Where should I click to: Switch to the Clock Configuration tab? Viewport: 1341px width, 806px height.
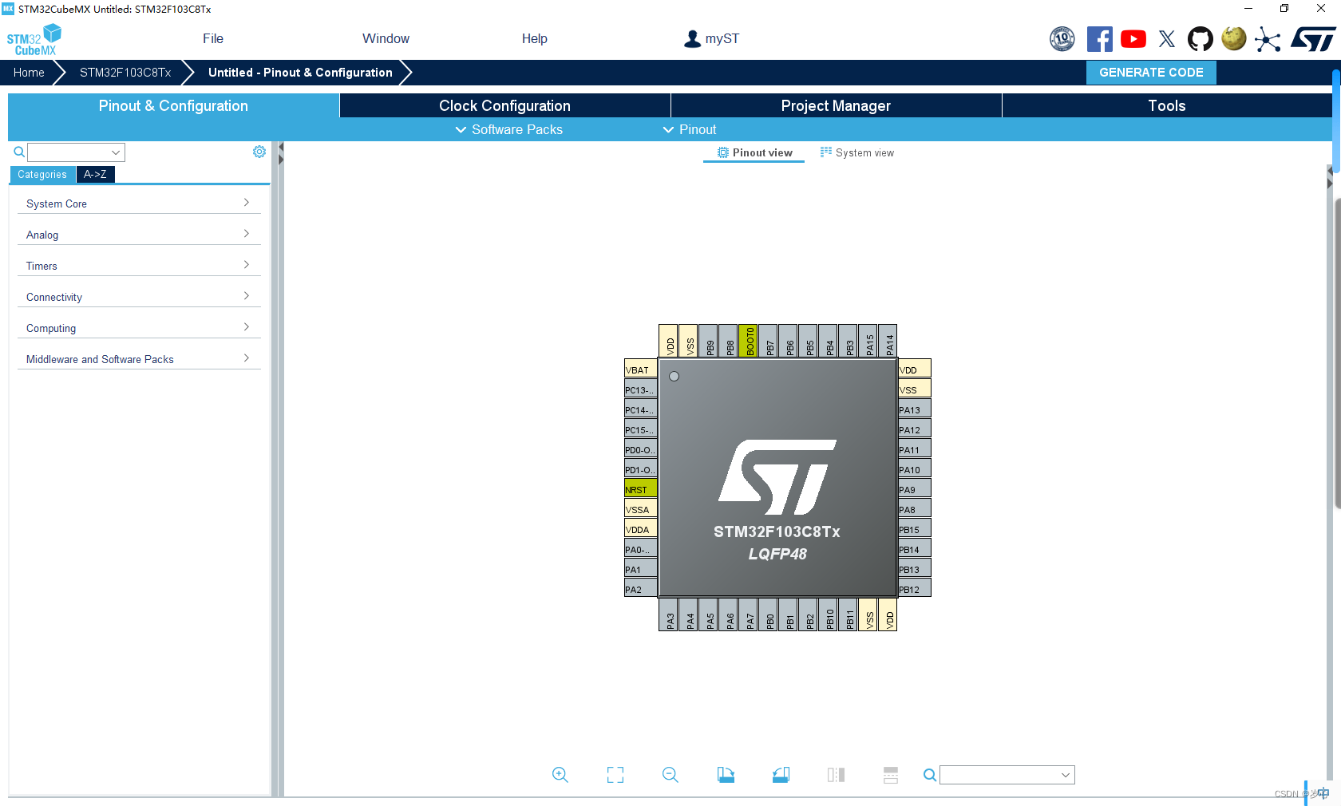[504, 105]
